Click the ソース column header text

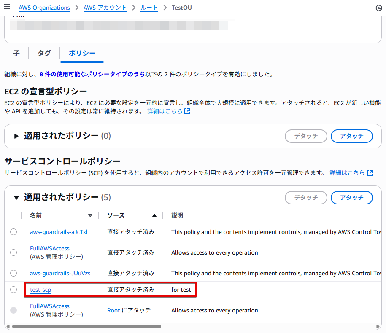coord(116,215)
